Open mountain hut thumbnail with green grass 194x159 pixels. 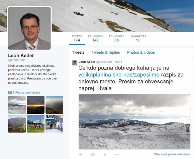(36, 124)
